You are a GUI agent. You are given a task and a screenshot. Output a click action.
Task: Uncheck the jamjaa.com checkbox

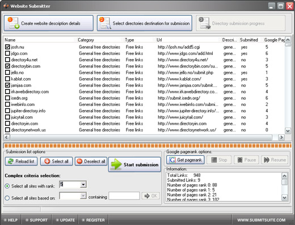coord(7,85)
